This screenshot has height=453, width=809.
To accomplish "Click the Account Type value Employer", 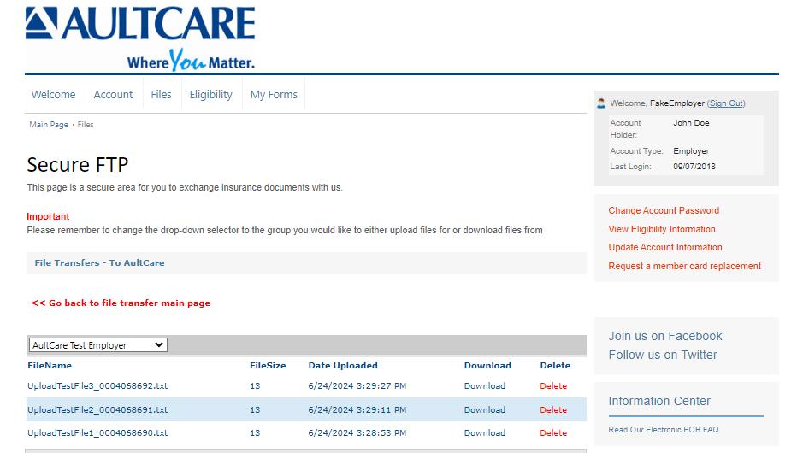I will [691, 151].
